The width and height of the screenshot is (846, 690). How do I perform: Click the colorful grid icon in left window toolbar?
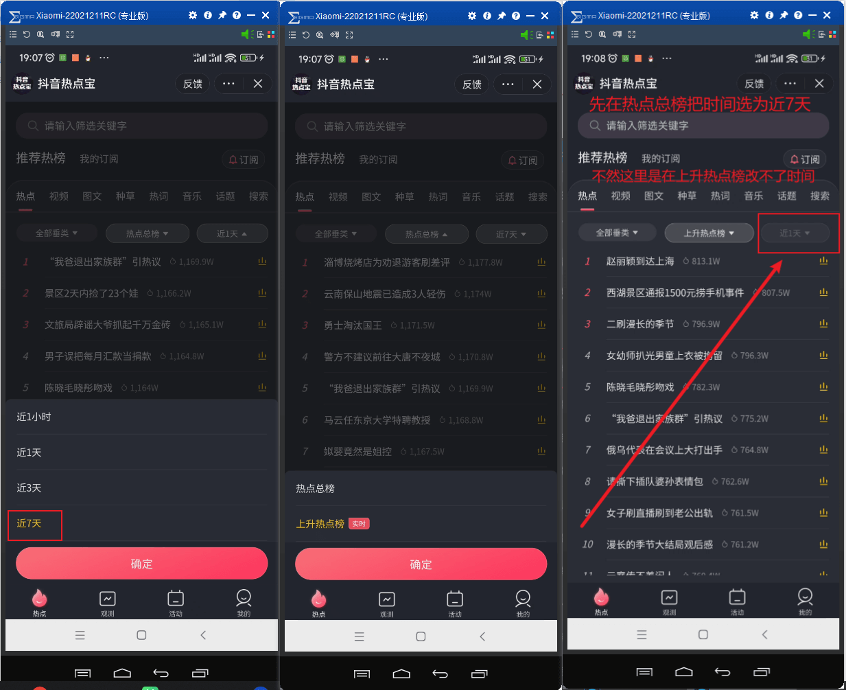tap(271, 34)
